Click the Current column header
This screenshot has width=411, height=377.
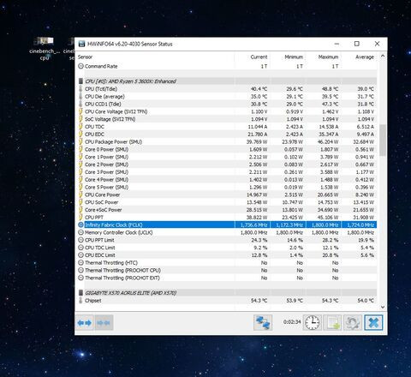coord(259,57)
